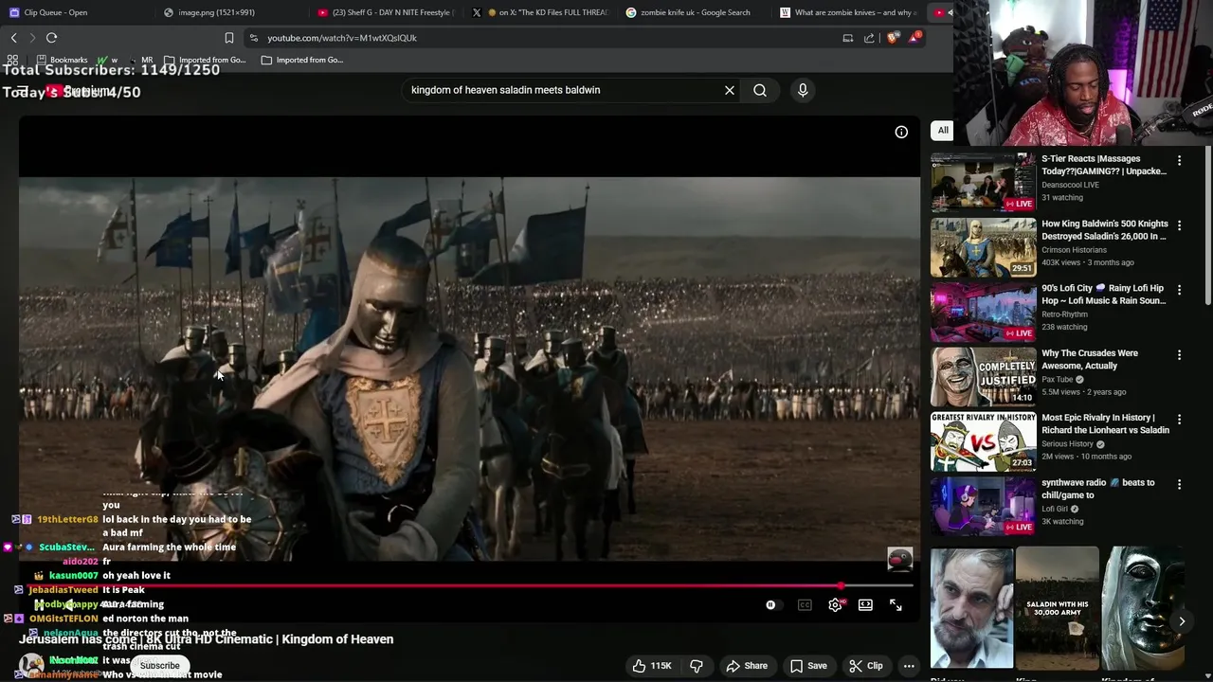Screen dimensions: 1213x682
Task: Open the Deansocool LIVE channel name
Action: click(x=1070, y=185)
